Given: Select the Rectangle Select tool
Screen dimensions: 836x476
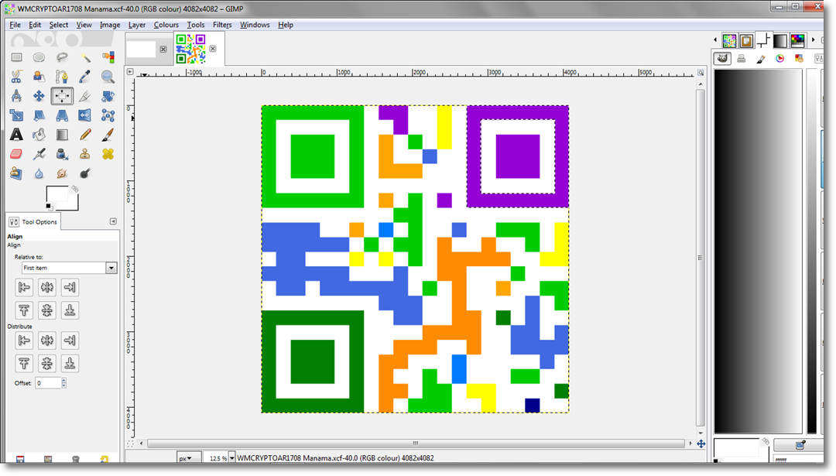Looking at the screenshot, I should point(16,57).
